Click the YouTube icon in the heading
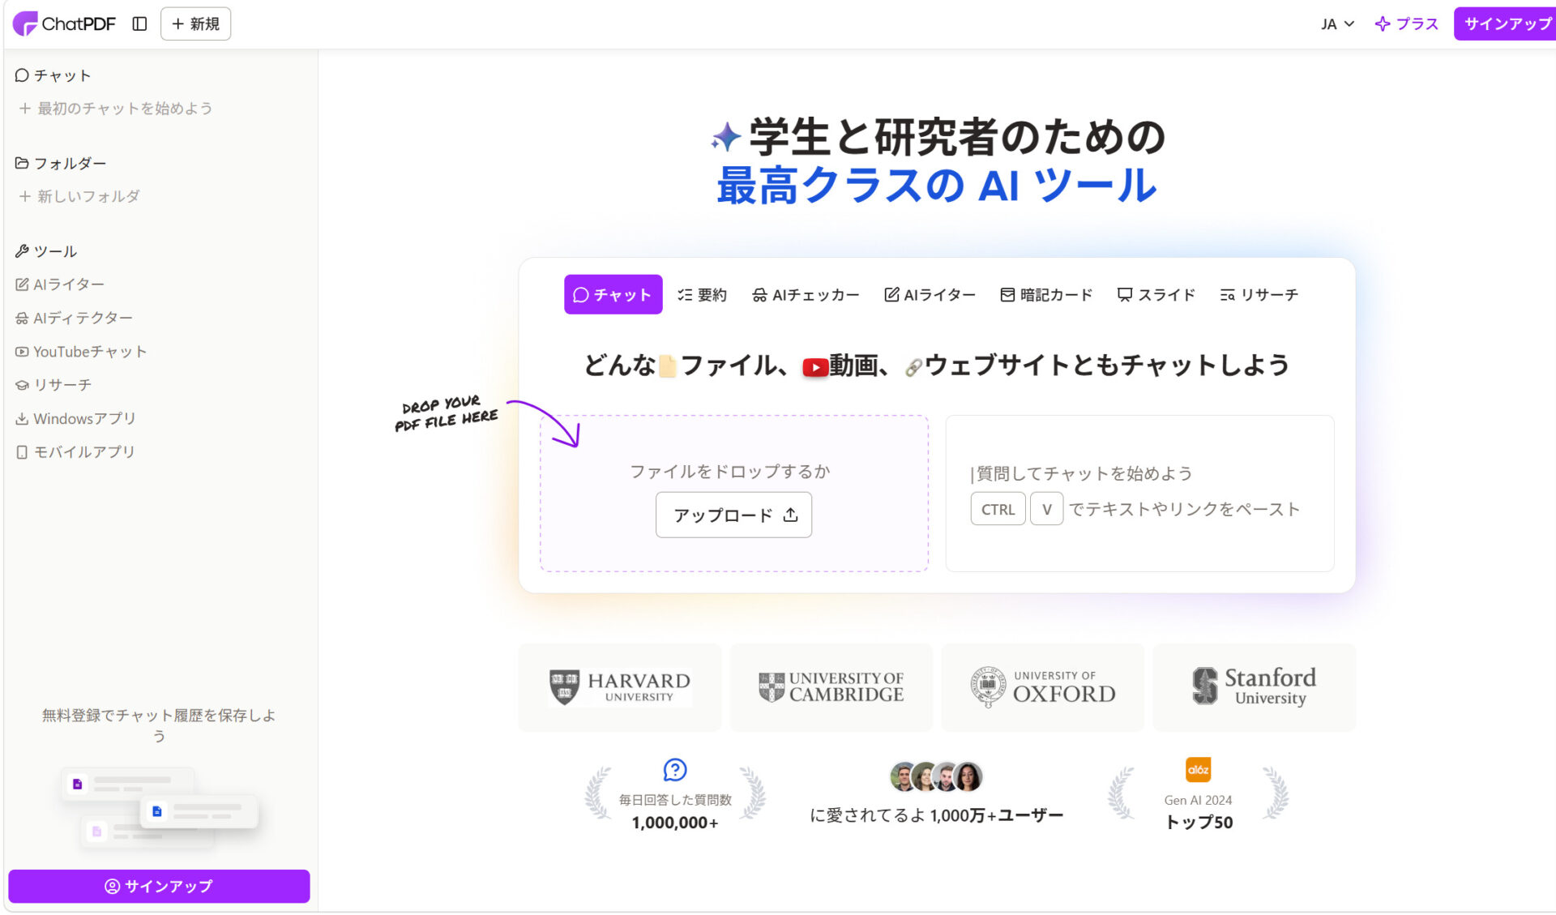 (x=814, y=367)
